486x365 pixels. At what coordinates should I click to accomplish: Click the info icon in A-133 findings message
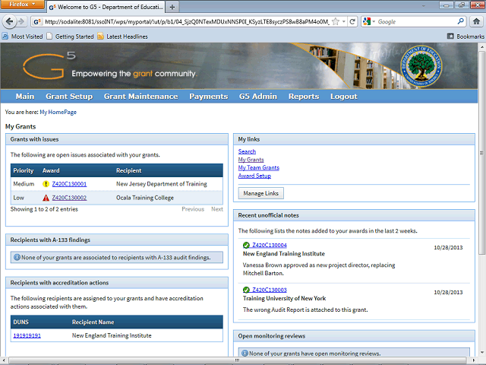17,257
